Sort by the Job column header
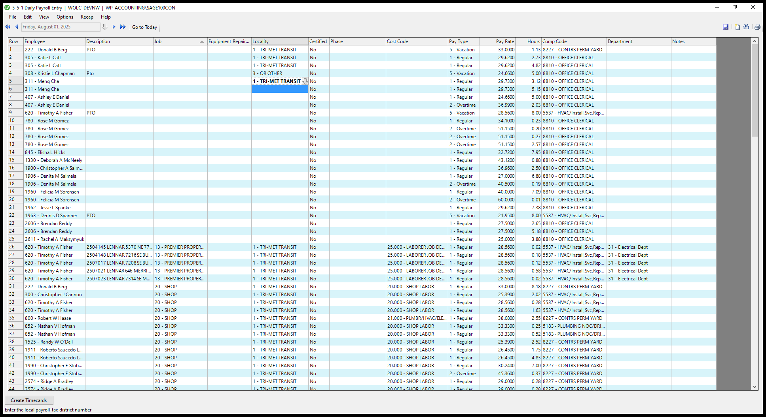The image size is (766, 417). [180, 41]
